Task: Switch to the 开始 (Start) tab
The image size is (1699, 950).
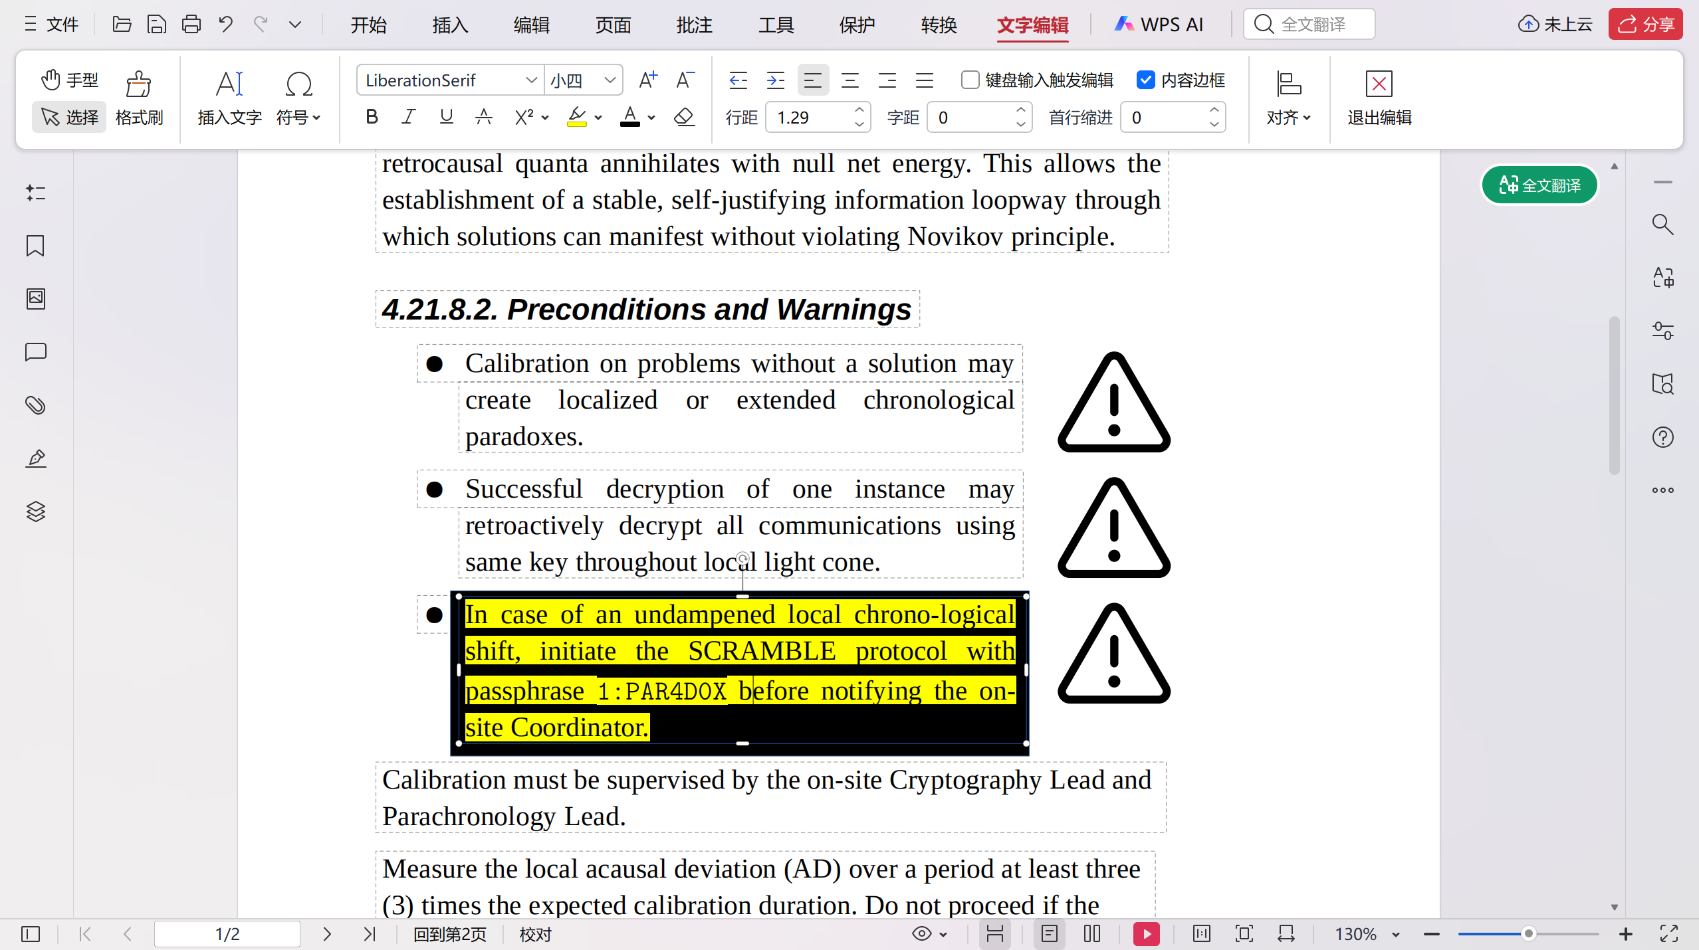Action: tap(368, 25)
